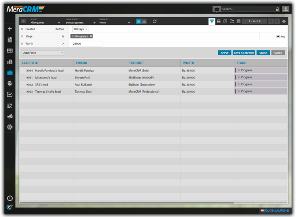Click the Clear filters button

pos(263,53)
